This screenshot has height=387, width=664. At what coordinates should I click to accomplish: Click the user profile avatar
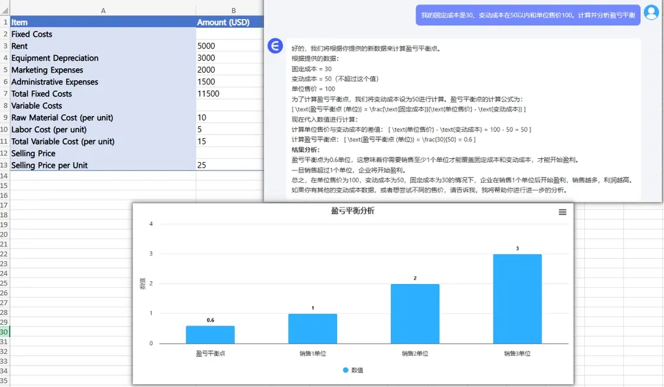(651, 13)
